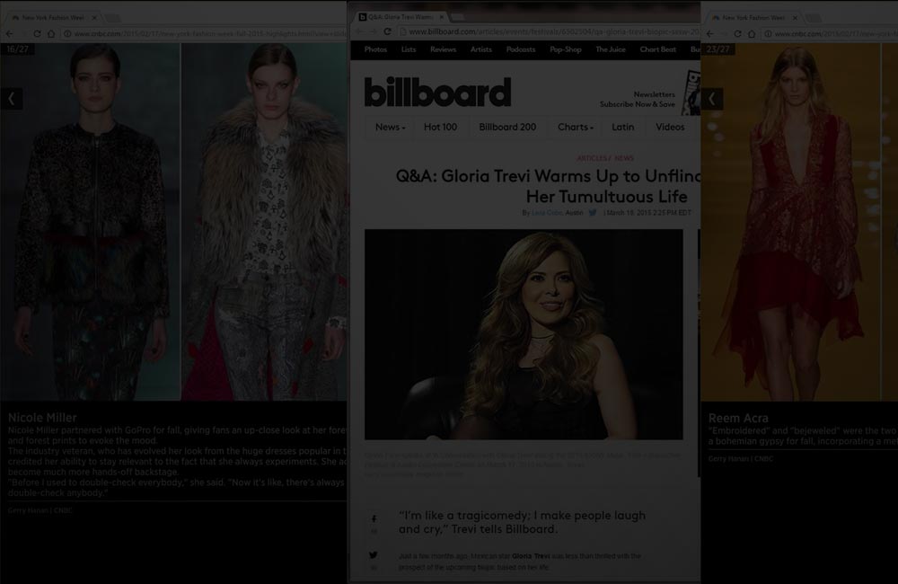Viewport: 898px width, 584px height.
Task: Click the Billboard address bar
Action: (x=549, y=31)
